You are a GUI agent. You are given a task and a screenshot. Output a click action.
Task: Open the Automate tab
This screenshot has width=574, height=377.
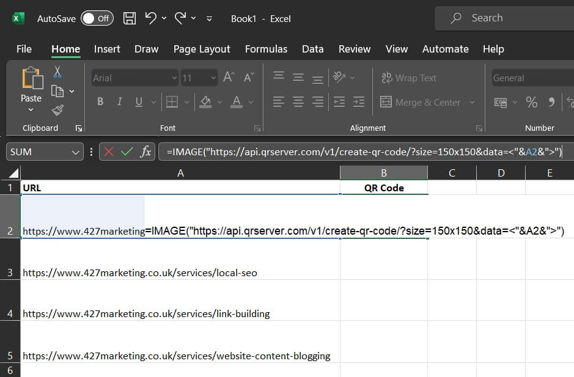446,49
